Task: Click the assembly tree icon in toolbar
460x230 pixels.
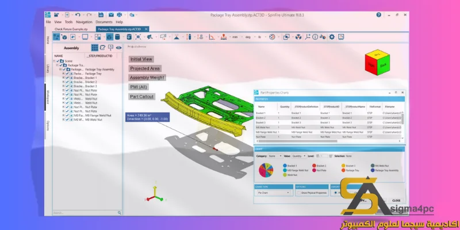Action: point(56,37)
